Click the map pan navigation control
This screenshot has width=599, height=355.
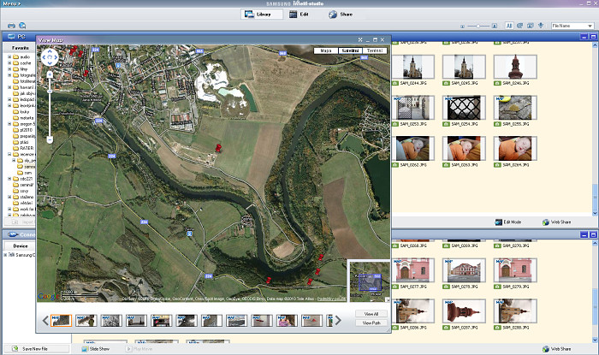(x=50, y=58)
